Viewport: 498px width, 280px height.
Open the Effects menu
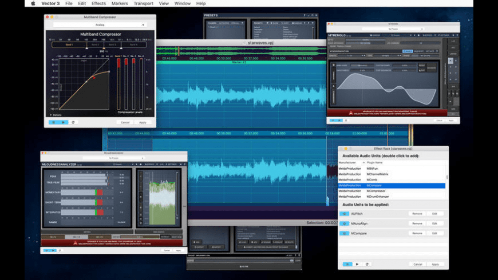[x=98, y=3]
